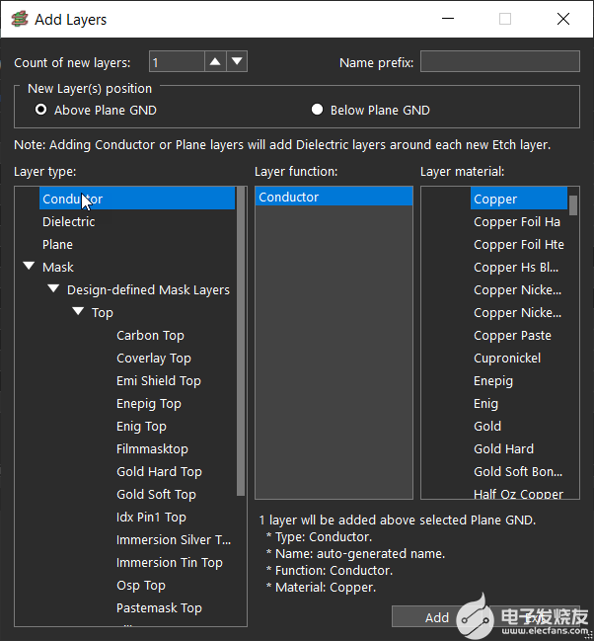Focus the Name prefix input field
The width and height of the screenshot is (594, 641).
point(500,61)
